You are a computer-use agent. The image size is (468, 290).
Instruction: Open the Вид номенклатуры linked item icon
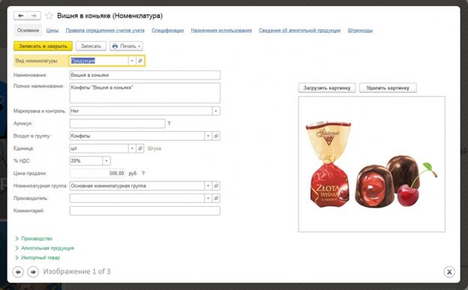(x=140, y=61)
